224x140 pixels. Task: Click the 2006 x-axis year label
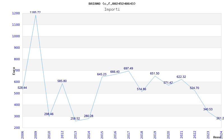point(22,135)
